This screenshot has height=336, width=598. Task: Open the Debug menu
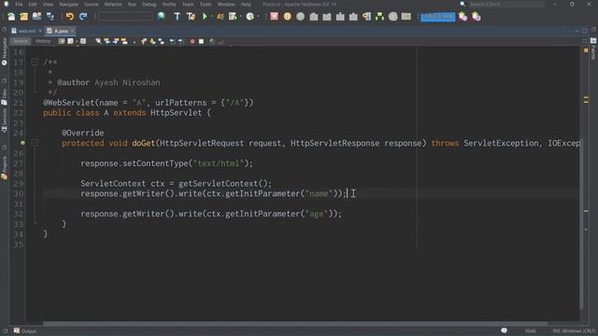pos(149,4)
